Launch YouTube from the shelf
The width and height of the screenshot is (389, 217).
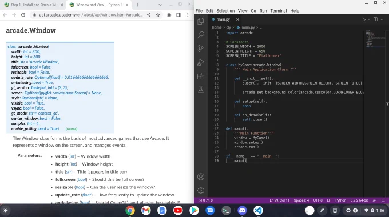[178, 211]
